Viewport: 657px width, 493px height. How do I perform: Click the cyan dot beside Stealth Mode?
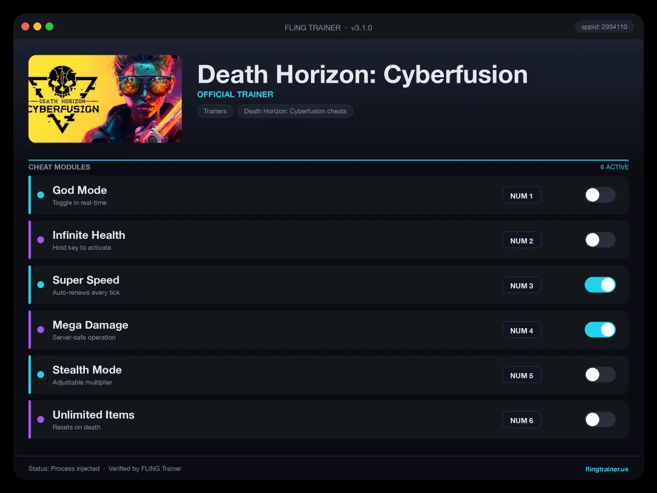click(x=41, y=375)
